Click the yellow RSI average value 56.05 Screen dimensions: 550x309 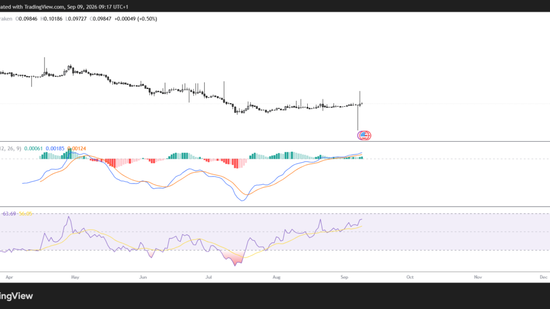[x=25, y=214]
